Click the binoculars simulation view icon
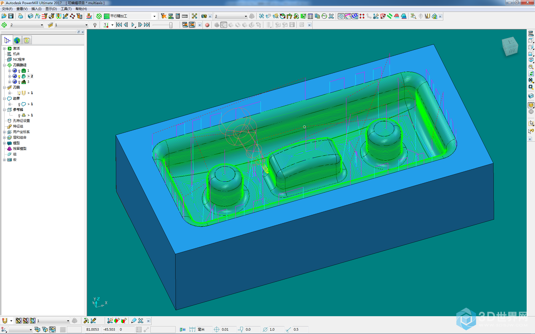535x334 pixels. click(204, 16)
